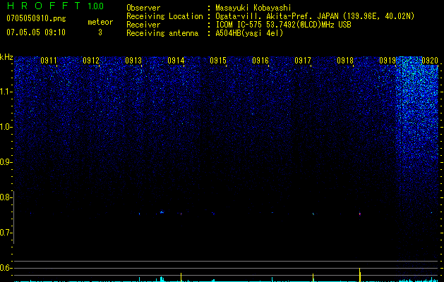This screenshot has height=282, width=444.
Task: Click the 1.0 frequency axis label
Action: pos(6,127)
